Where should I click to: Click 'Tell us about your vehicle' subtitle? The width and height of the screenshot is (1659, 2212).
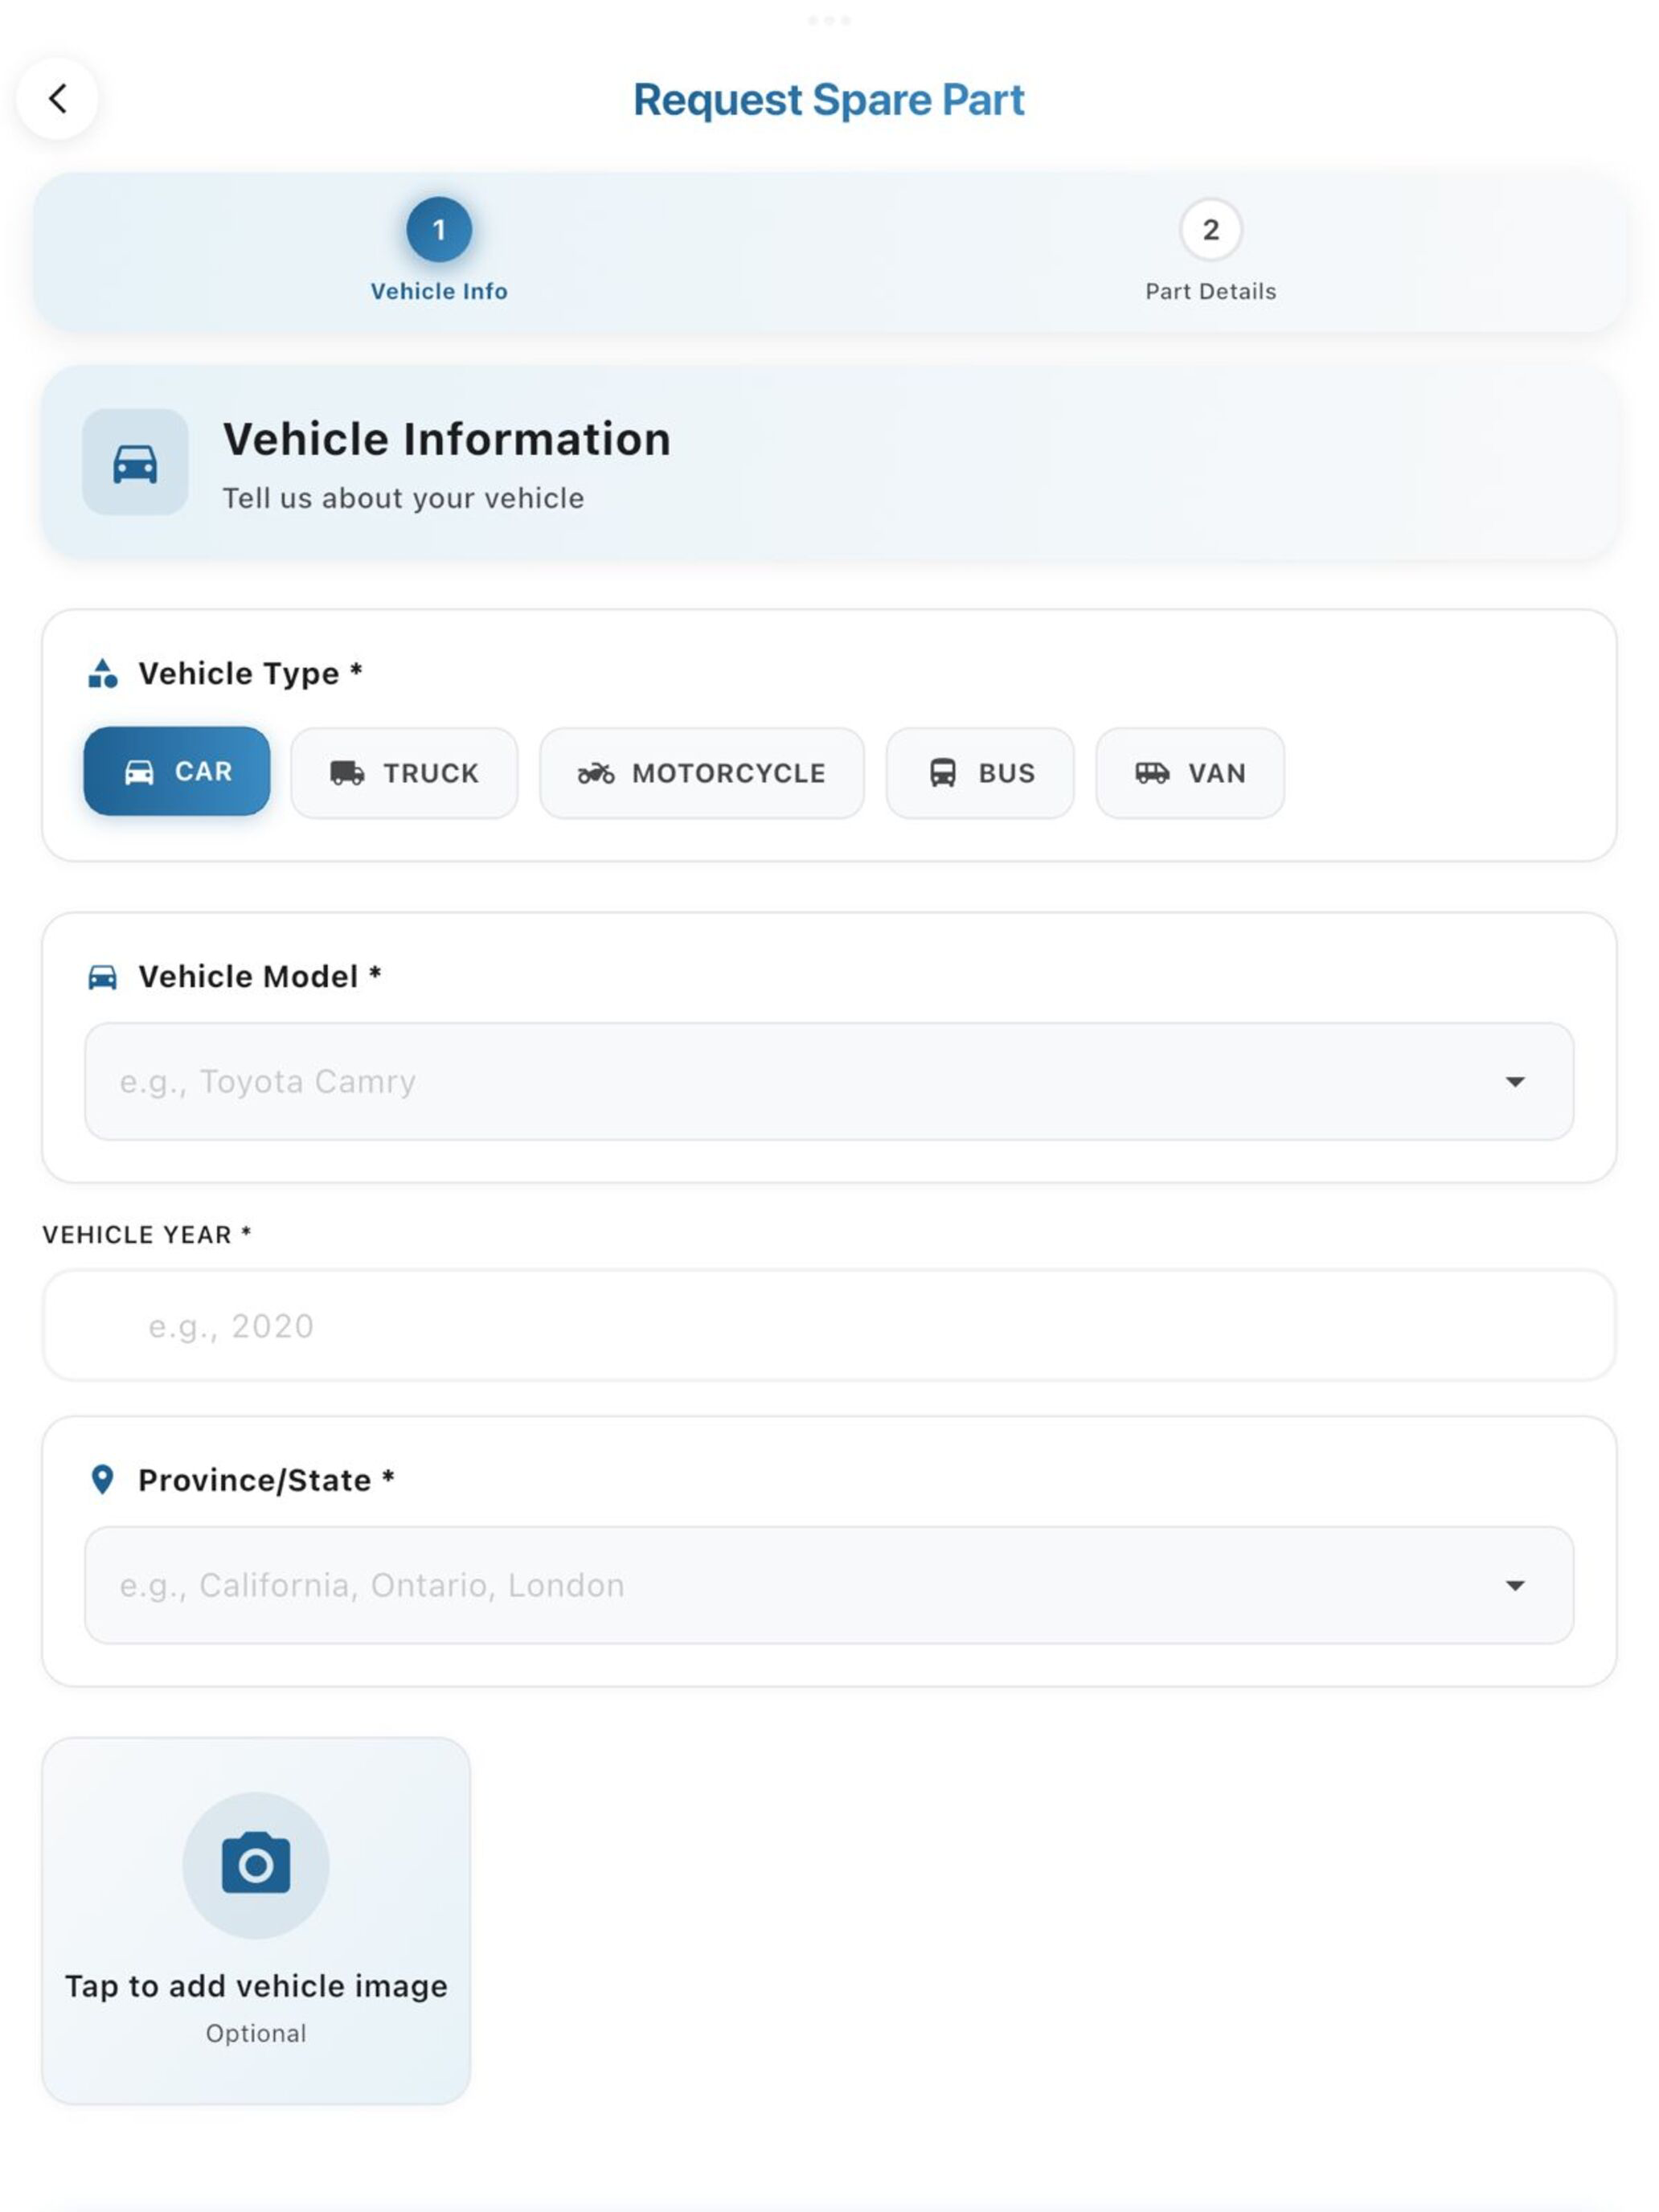pos(403,498)
